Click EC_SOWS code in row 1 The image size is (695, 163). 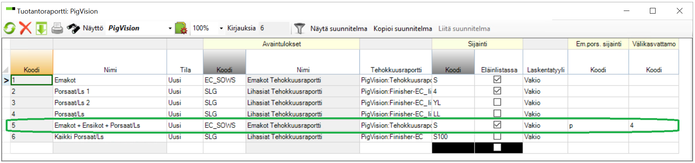click(x=224, y=80)
